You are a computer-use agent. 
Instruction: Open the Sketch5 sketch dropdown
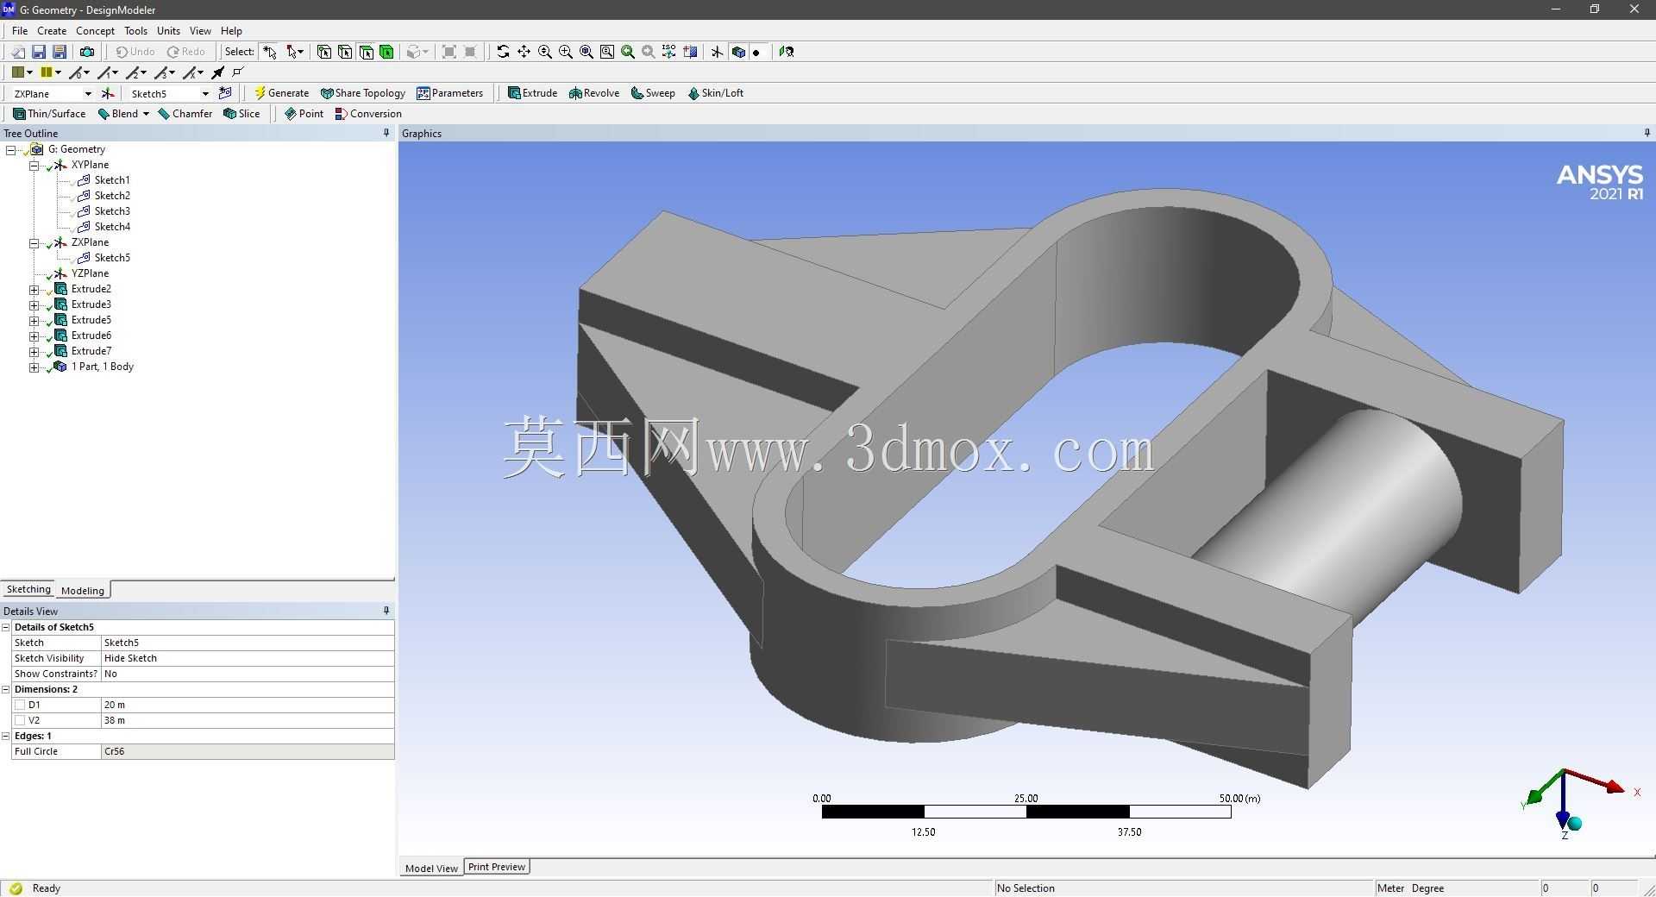coord(205,93)
